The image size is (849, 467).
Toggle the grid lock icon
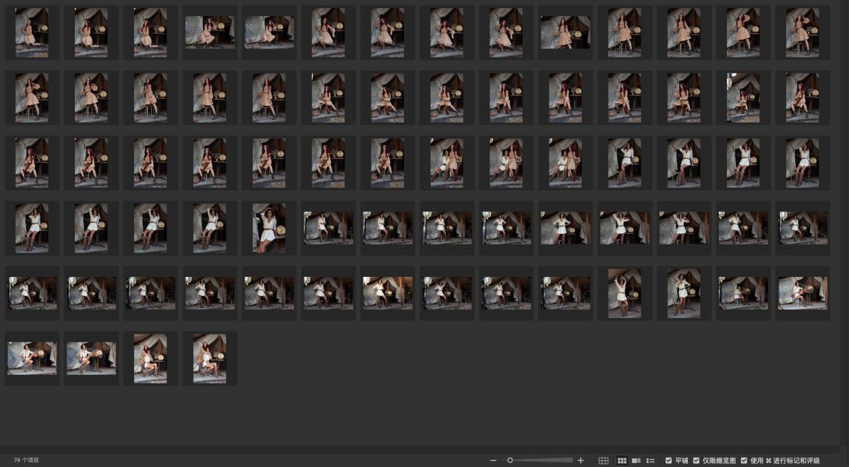point(604,460)
